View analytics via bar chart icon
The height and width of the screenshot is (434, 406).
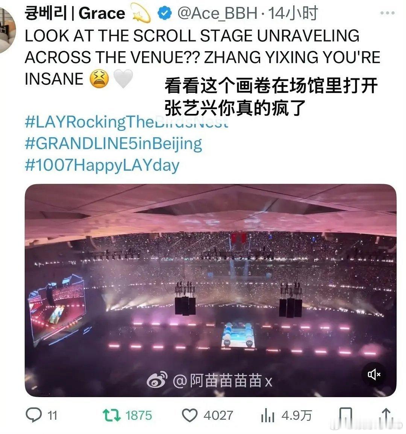(x=267, y=415)
